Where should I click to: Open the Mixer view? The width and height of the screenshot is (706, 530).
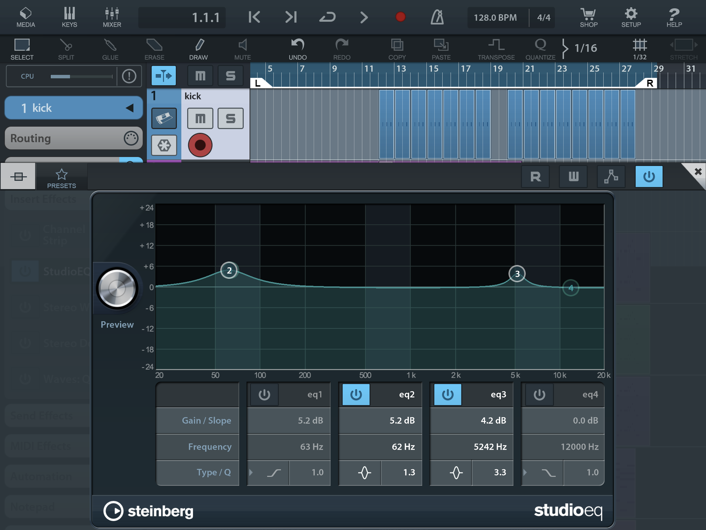click(x=112, y=17)
